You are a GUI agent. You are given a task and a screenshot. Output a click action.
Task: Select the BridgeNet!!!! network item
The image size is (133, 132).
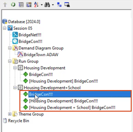(x=30, y=35)
